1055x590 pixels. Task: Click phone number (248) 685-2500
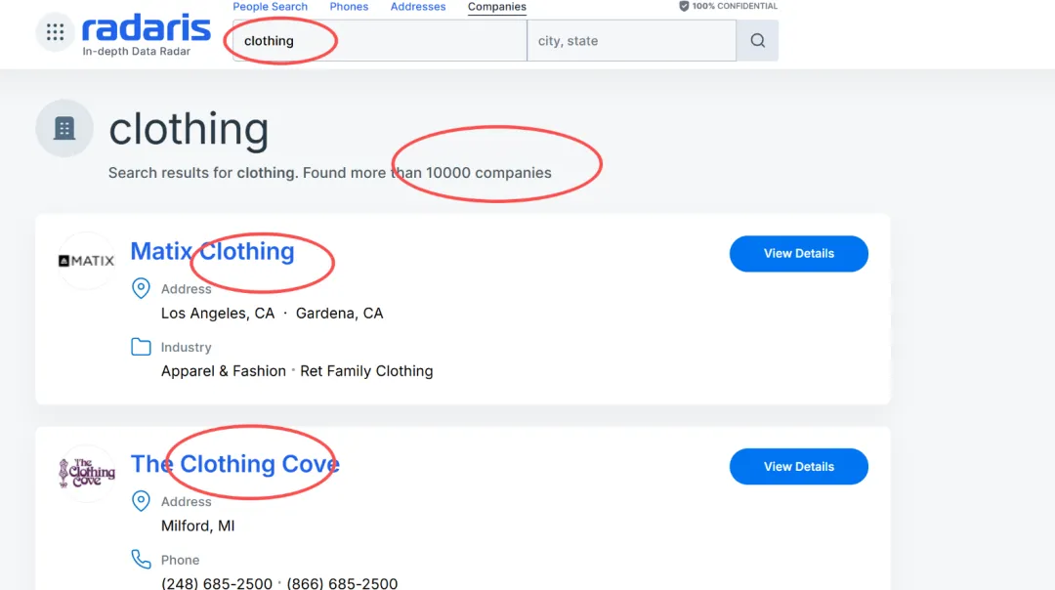click(217, 583)
